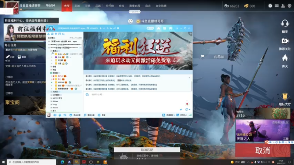The image size is (294, 165).
Task: Click the user contacts icon in YY sidebar
Action: pos(49,34)
